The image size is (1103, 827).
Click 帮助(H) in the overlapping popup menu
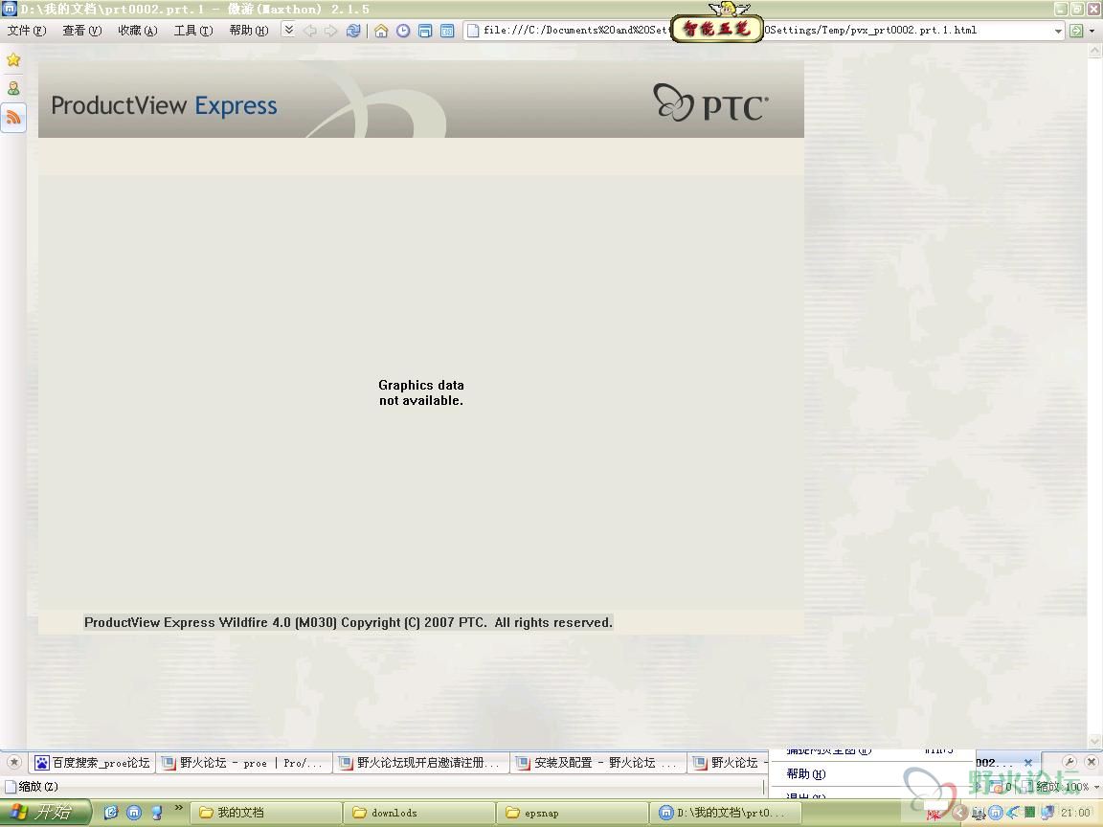click(806, 773)
